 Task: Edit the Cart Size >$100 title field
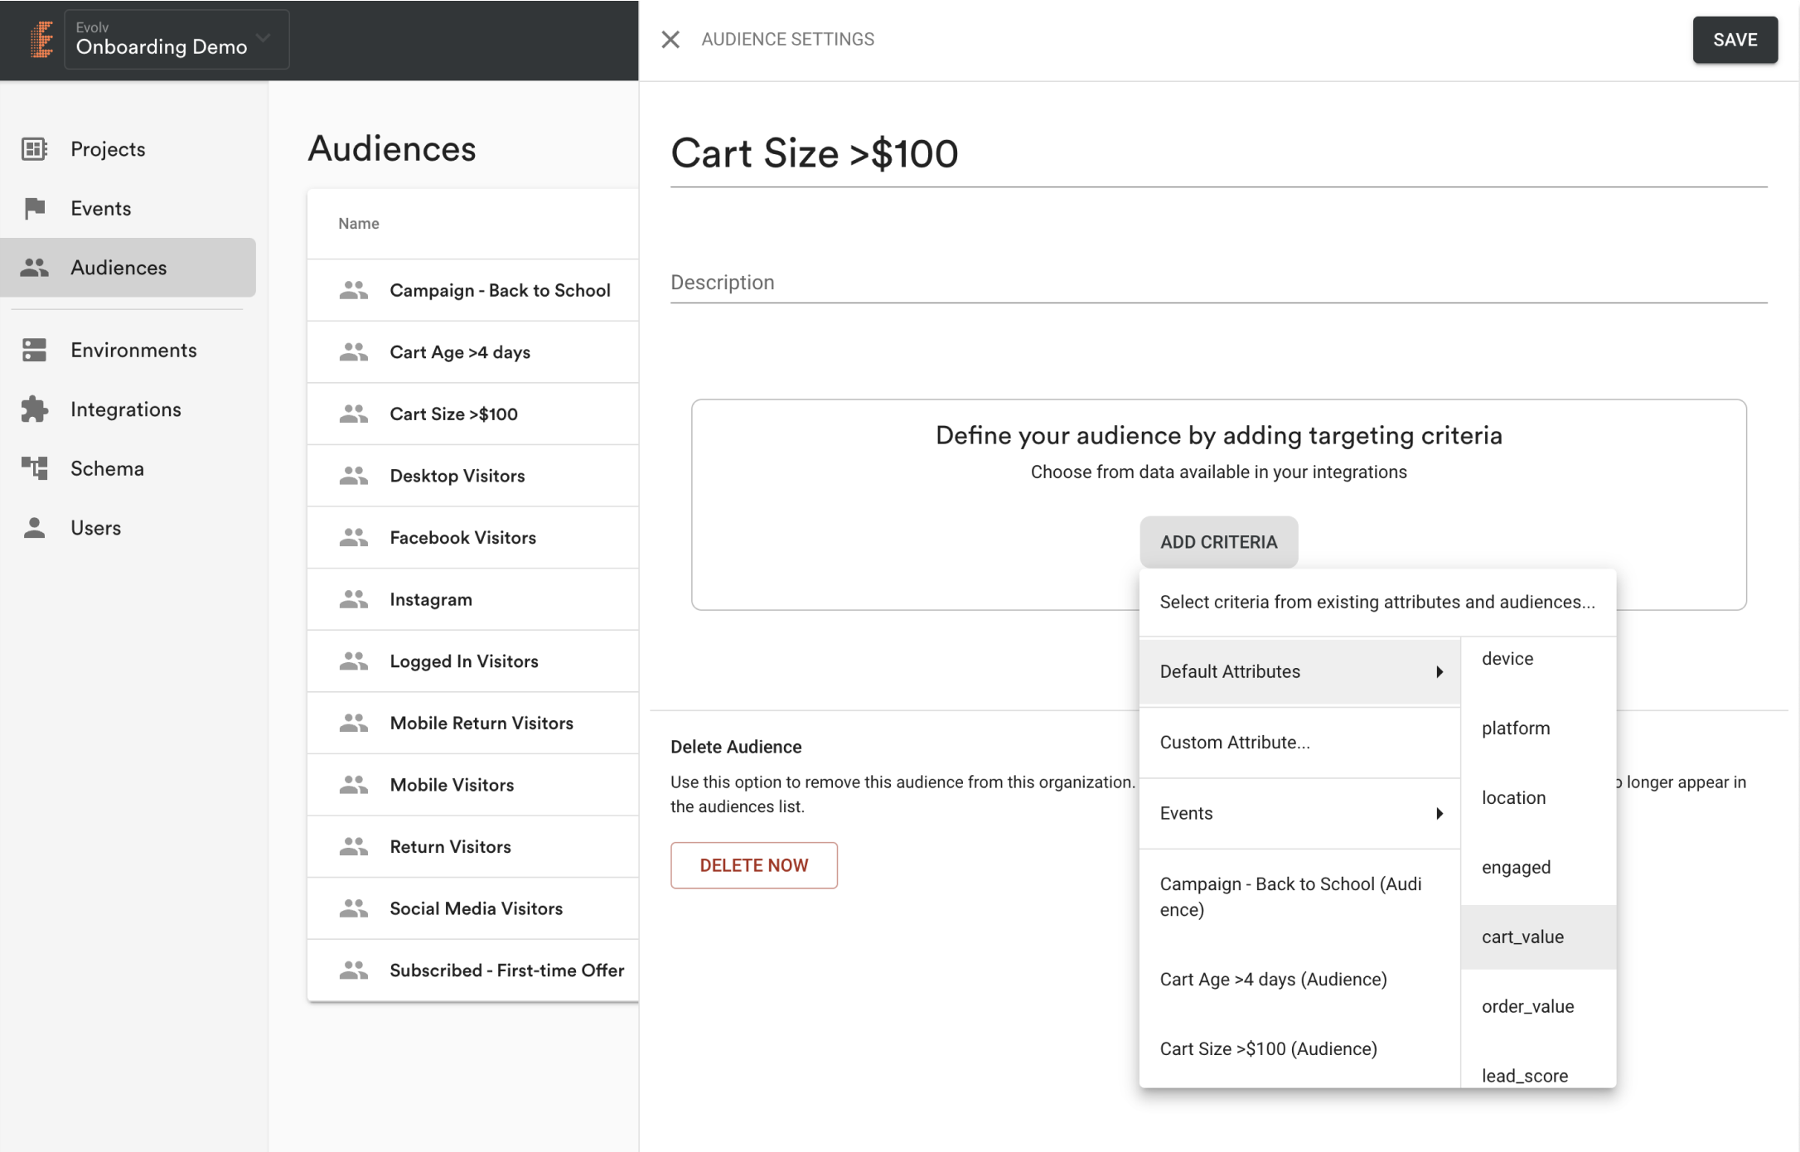[x=1218, y=154]
